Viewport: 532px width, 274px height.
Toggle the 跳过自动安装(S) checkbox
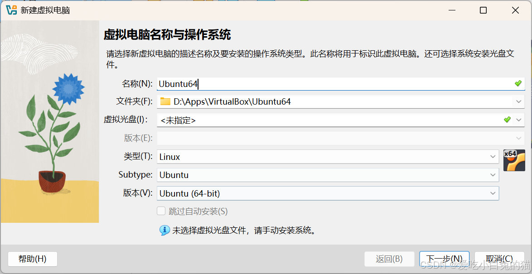(161, 211)
